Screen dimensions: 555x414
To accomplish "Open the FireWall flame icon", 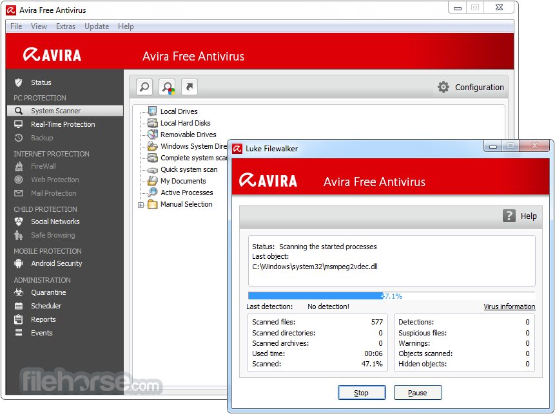I will [19, 166].
